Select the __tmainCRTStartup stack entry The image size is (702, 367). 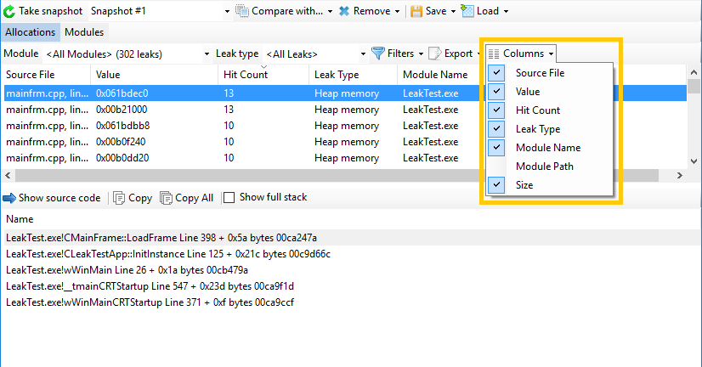(150, 286)
